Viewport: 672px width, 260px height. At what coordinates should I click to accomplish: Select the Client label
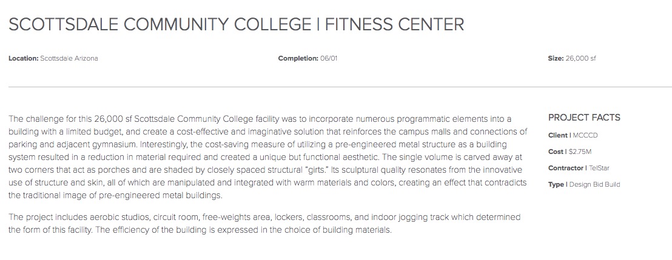[558, 135]
